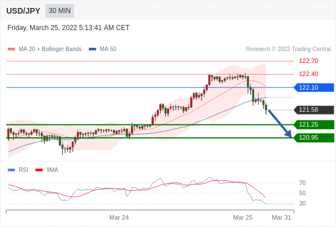Click the red 122.40 resistance label
336x227 pixels.
[309, 74]
